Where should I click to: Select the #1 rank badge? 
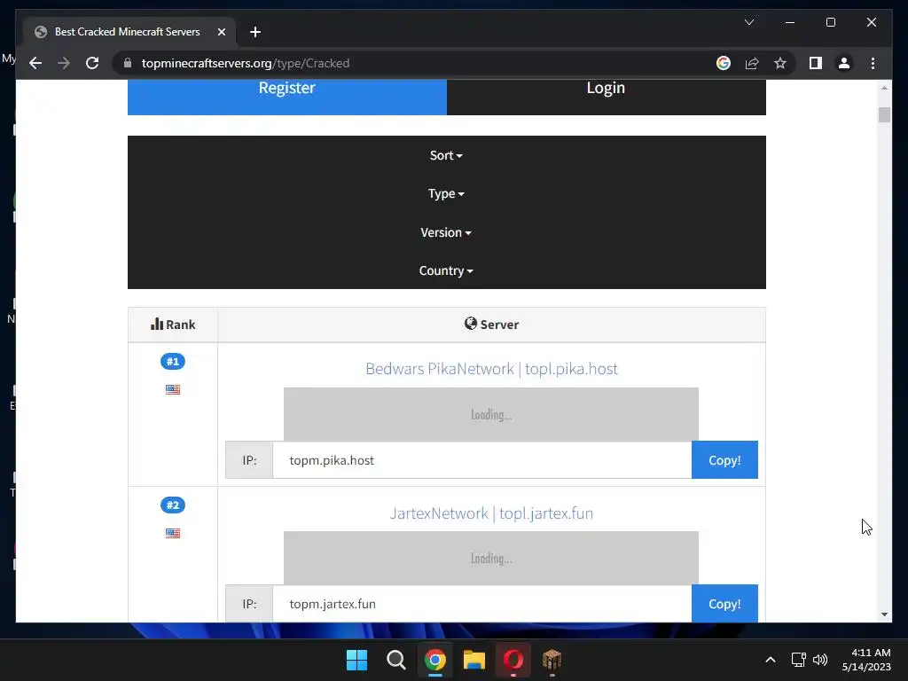coord(173,362)
